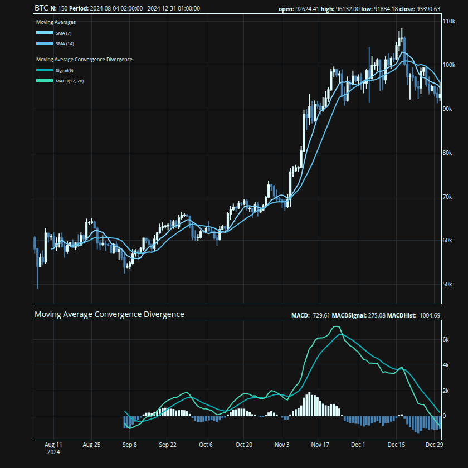Click the 6k label on MACD axis
Image resolution: width=468 pixels, height=468 pixels.
446,340
